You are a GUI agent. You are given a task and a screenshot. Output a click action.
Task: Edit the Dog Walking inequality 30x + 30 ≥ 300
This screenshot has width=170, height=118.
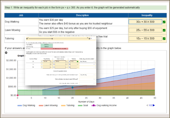[145, 22]
